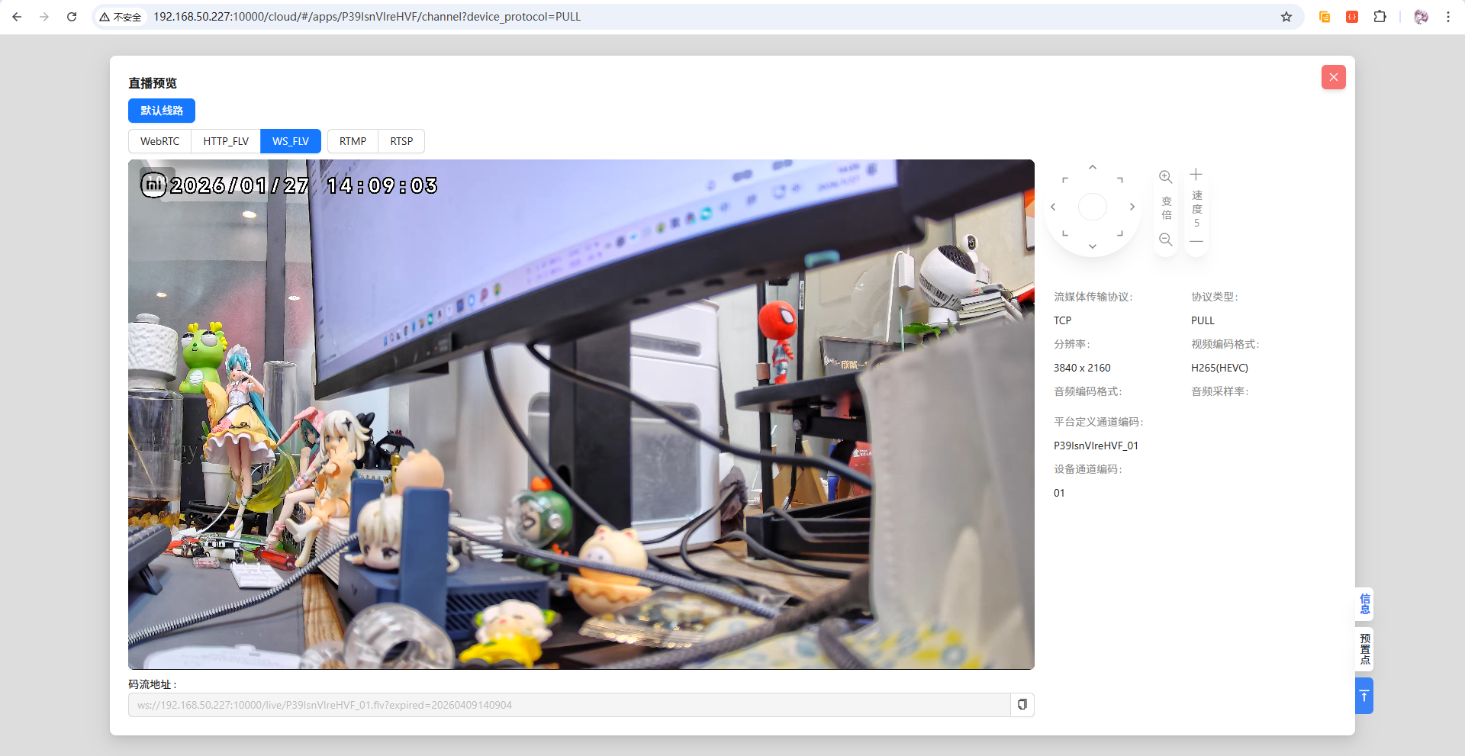
Task: Move camera toward the upper-right corner
Action: (1120, 180)
